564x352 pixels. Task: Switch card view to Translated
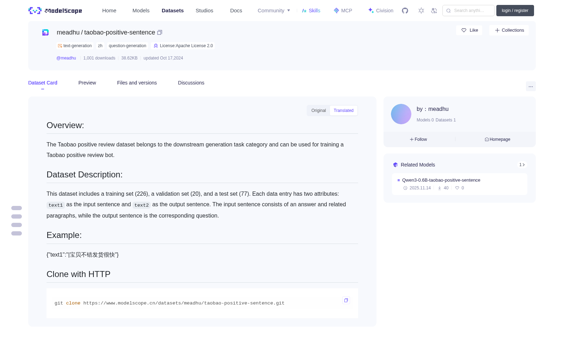coord(344,111)
